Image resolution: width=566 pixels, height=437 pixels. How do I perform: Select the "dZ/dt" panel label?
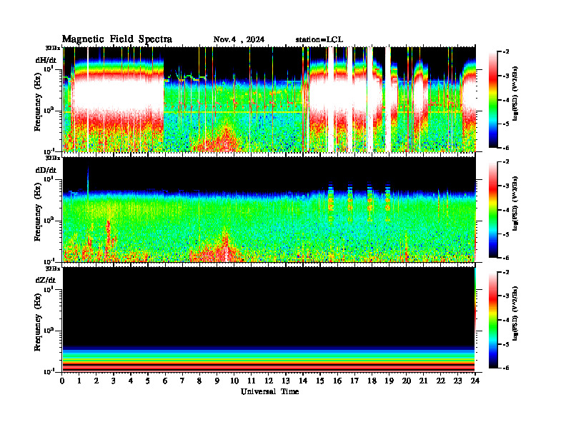46,280
